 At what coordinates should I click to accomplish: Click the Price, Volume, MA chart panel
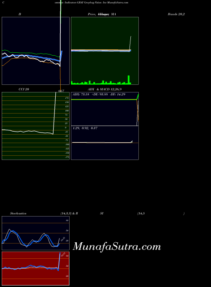click(x=105, y=51)
